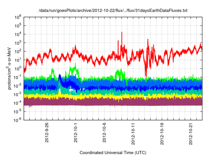Click the top y-axis tick label 10^6
This screenshot has height=156, width=223.
tap(18, 16)
